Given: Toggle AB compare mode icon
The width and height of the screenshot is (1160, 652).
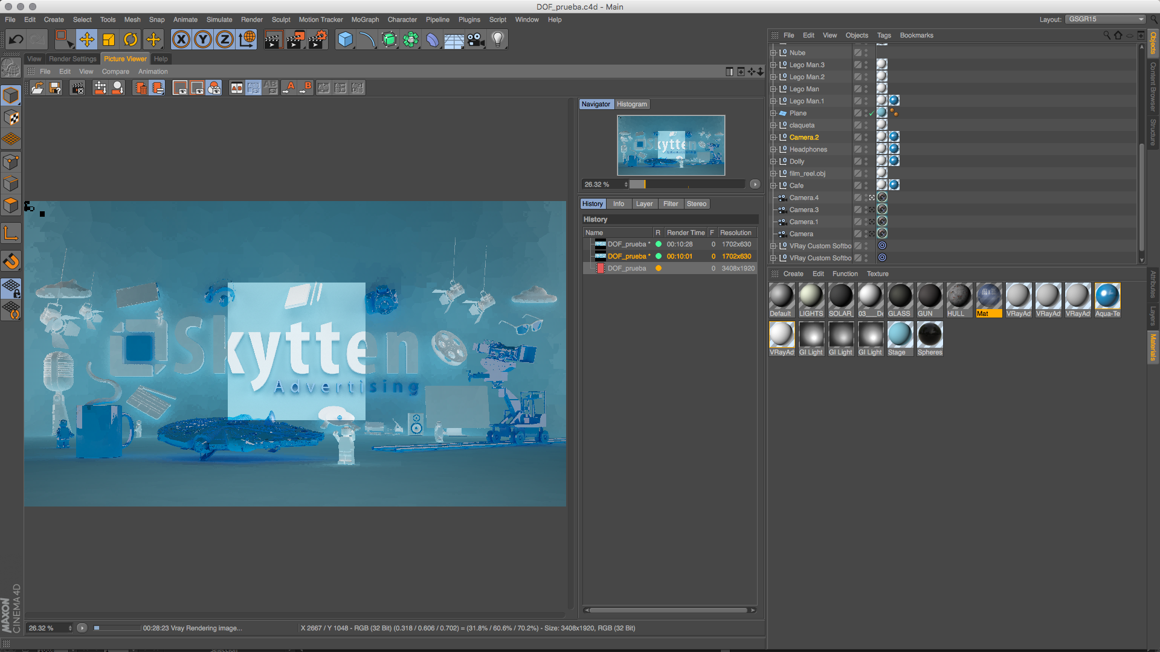Looking at the screenshot, I should tap(237, 88).
